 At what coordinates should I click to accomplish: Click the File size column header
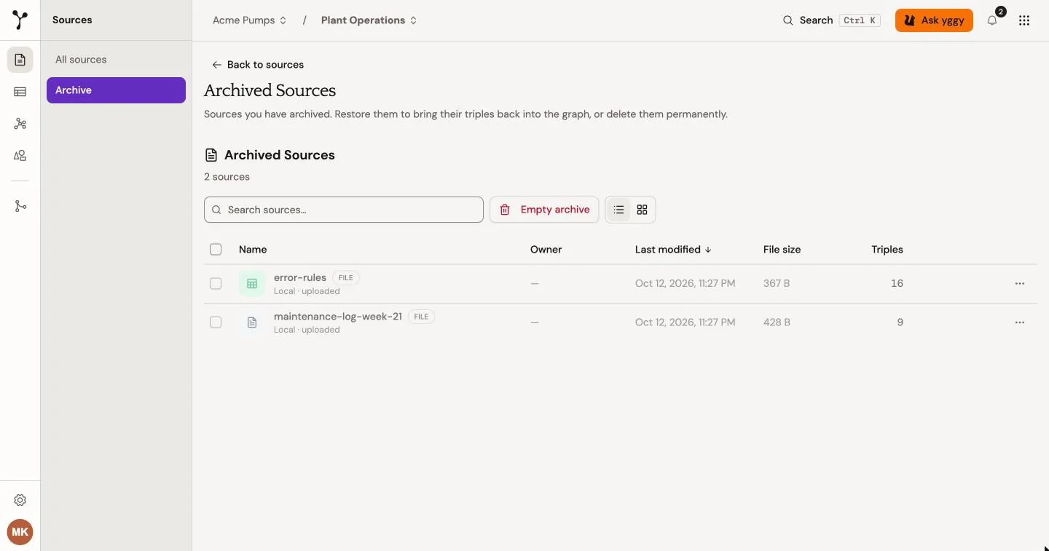click(x=782, y=250)
